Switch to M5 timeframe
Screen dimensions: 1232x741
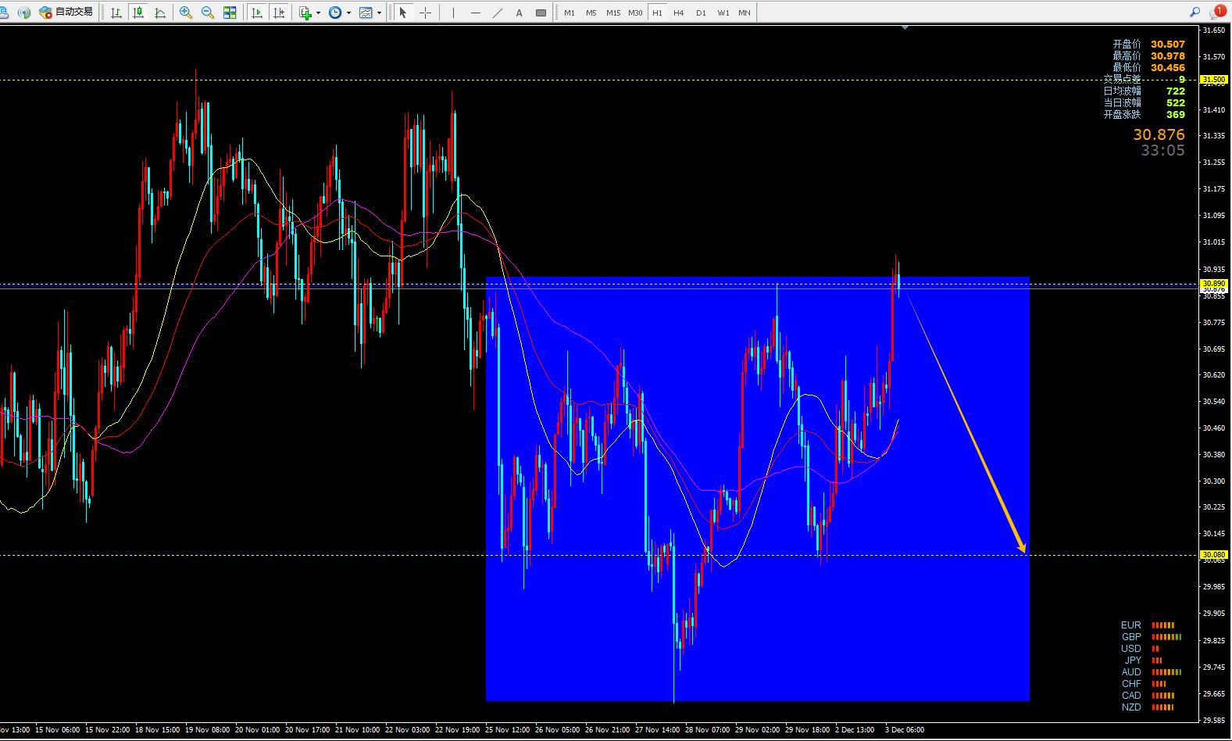pos(591,13)
